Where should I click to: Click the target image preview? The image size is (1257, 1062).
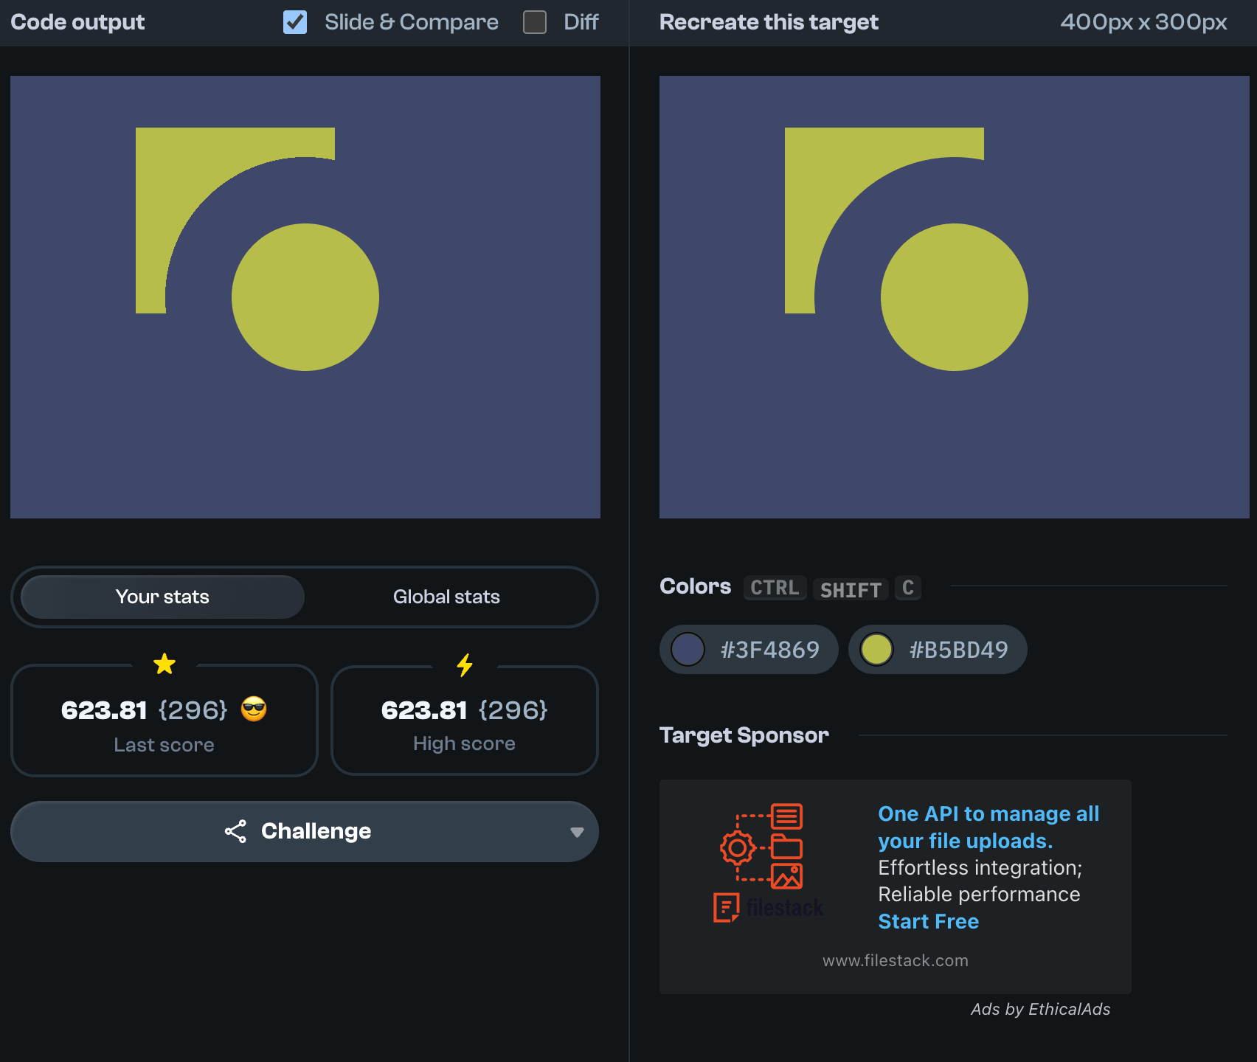[x=954, y=297]
